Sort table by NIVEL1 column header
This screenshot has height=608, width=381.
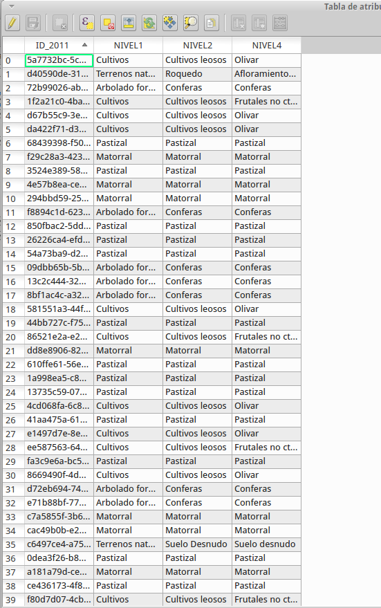click(x=129, y=46)
